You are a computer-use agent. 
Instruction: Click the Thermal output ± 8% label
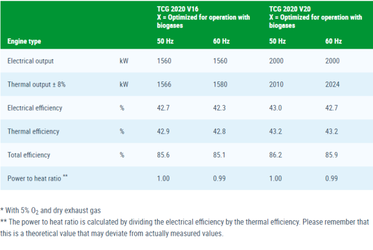pyautogui.click(x=36, y=84)
